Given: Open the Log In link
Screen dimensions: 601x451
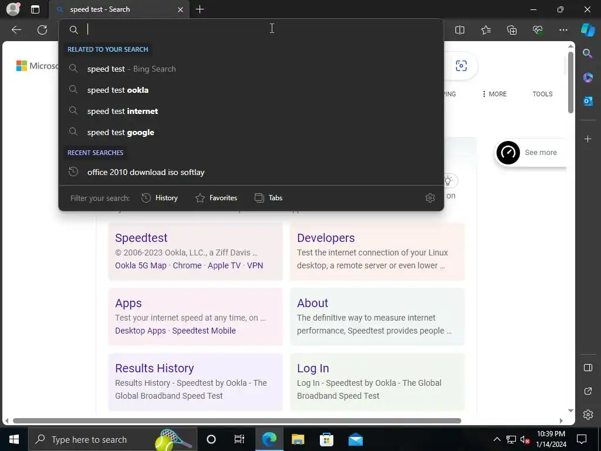Looking at the screenshot, I should [313, 368].
